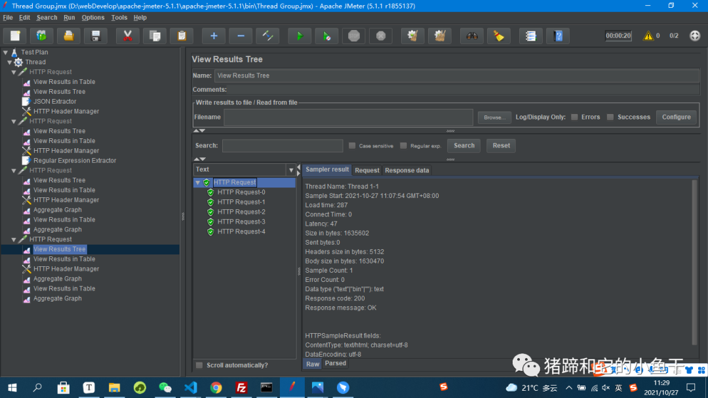Toggle the Regular exp. checkbox
This screenshot has height=398, width=708.
pos(404,146)
